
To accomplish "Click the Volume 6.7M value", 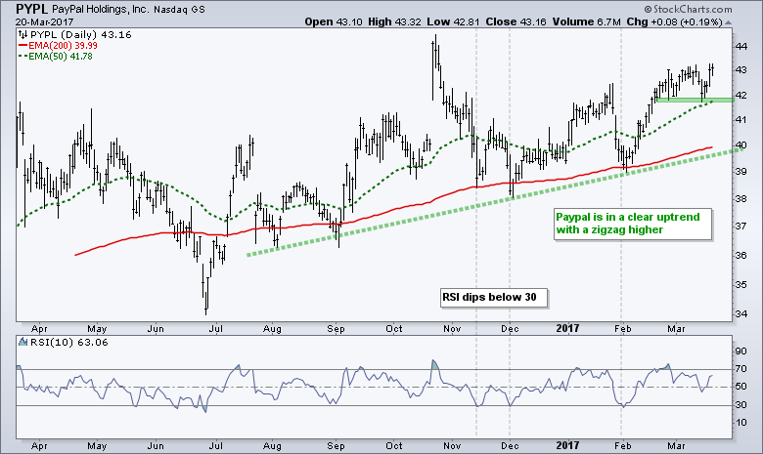I will point(586,21).
